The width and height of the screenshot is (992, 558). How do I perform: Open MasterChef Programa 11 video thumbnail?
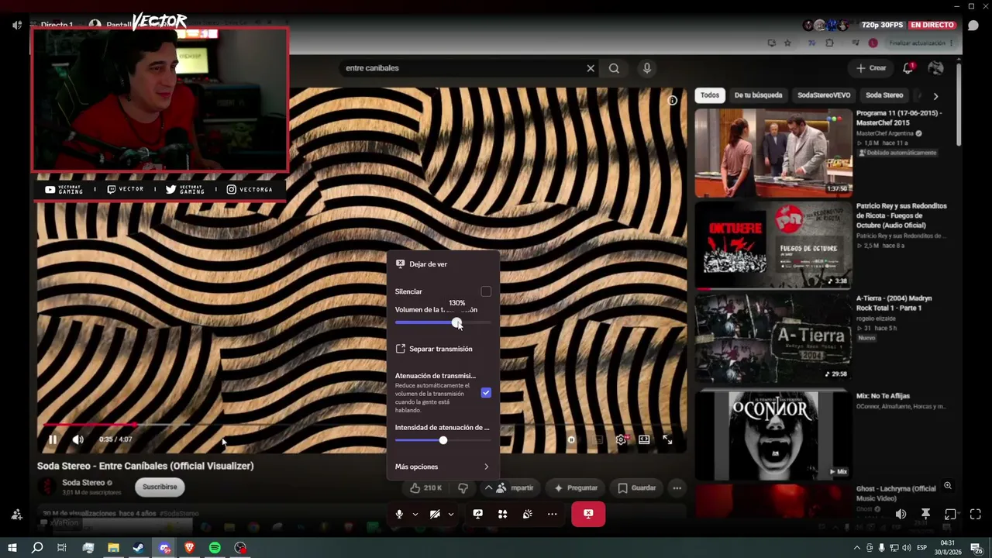773,153
